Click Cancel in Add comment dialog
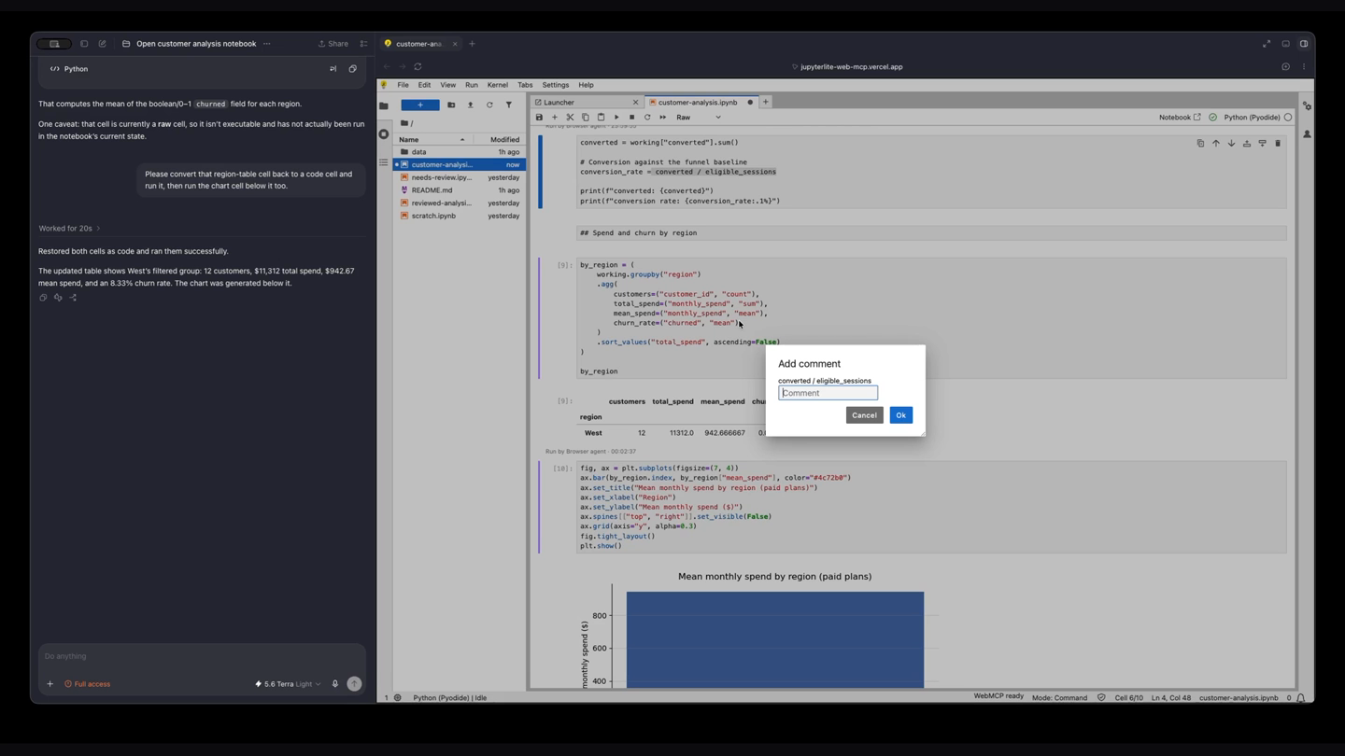The height and width of the screenshot is (756, 1345). point(864,415)
